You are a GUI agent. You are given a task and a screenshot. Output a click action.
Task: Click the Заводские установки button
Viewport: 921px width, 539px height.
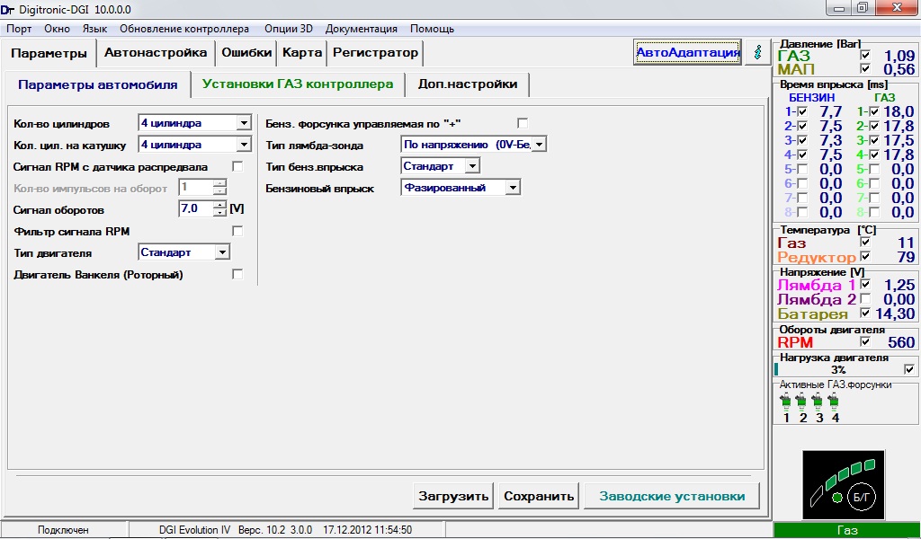coord(672,496)
